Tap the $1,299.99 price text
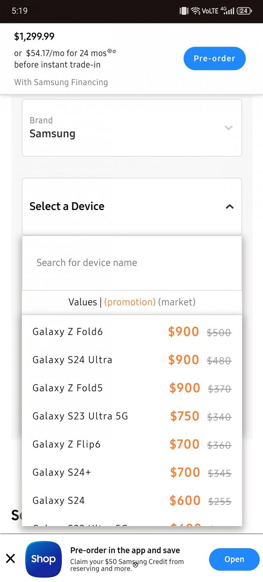263x582 pixels. click(34, 37)
